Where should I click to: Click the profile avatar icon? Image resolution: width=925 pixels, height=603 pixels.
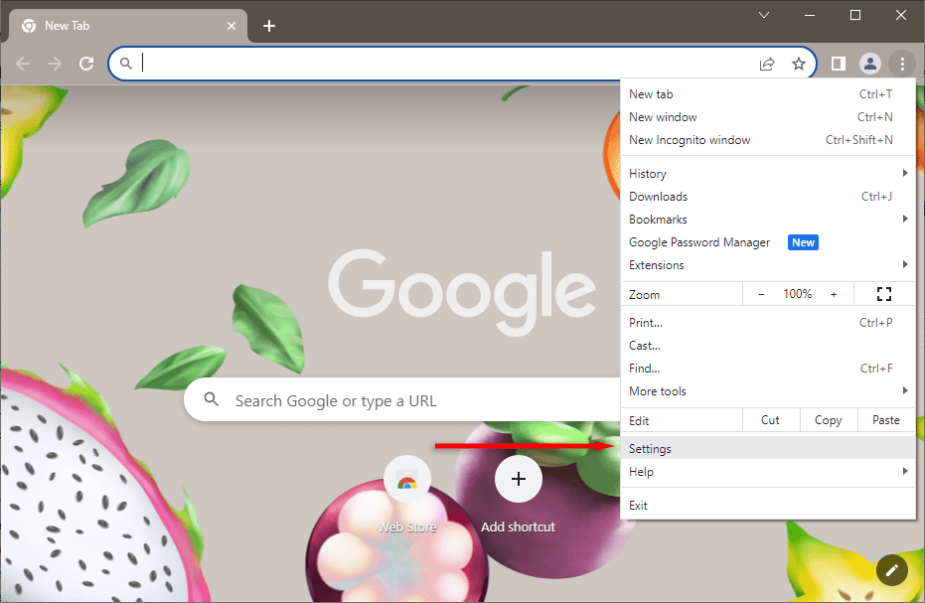870,64
